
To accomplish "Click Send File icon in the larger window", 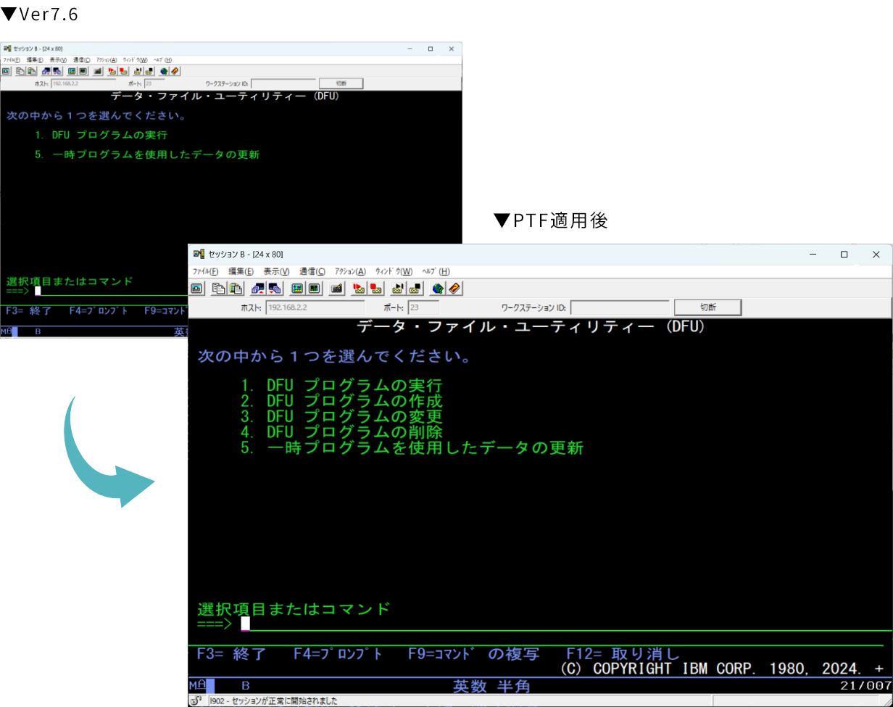I will pyautogui.click(x=258, y=289).
